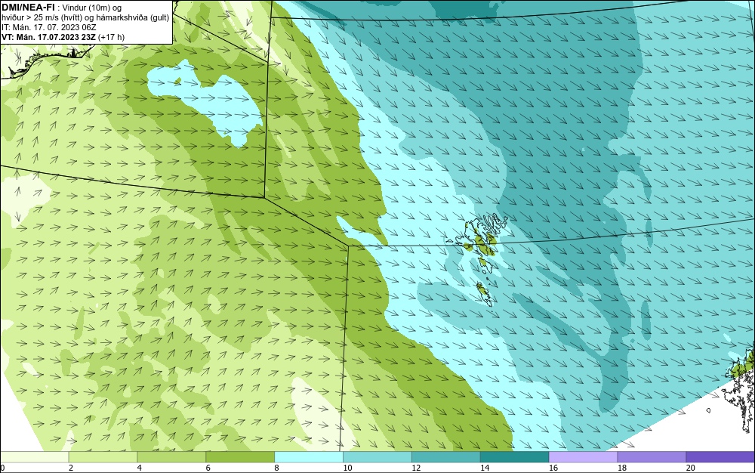Pick the 8–10 m/s pale cyan swatch

tap(309, 456)
